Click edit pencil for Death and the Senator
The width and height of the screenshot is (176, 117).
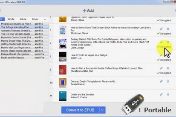coord(161,95)
